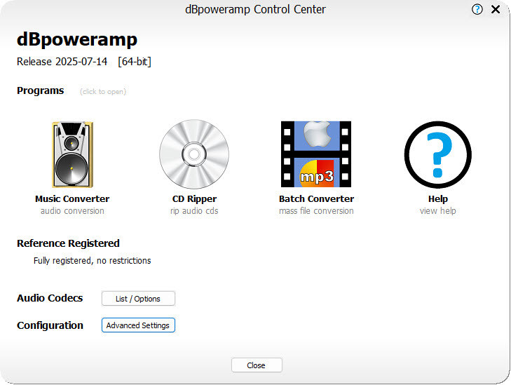
Task: Click the 'Programs' heading
Action: coord(41,90)
